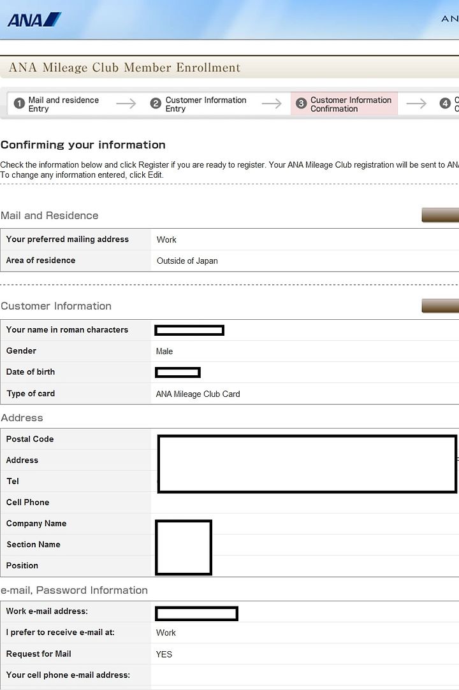Click the 'Position' label
This screenshot has width=459, height=690.
(x=22, y=566)
